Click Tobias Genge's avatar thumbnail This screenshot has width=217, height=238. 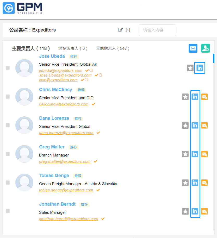pos(24,183)
